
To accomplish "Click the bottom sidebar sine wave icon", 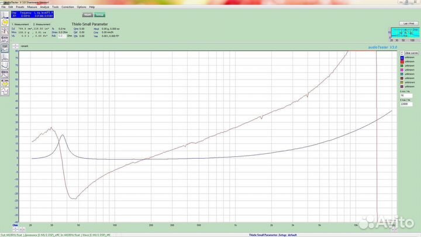I will [x=5, y=91].
